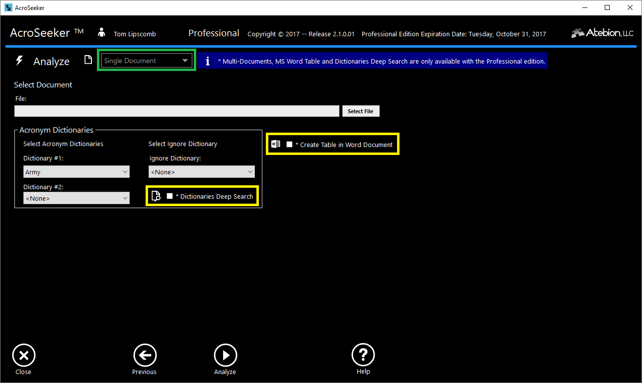Screen dimensions: 642x383
Task: Click the Close circle X icon
Action: 23,355
